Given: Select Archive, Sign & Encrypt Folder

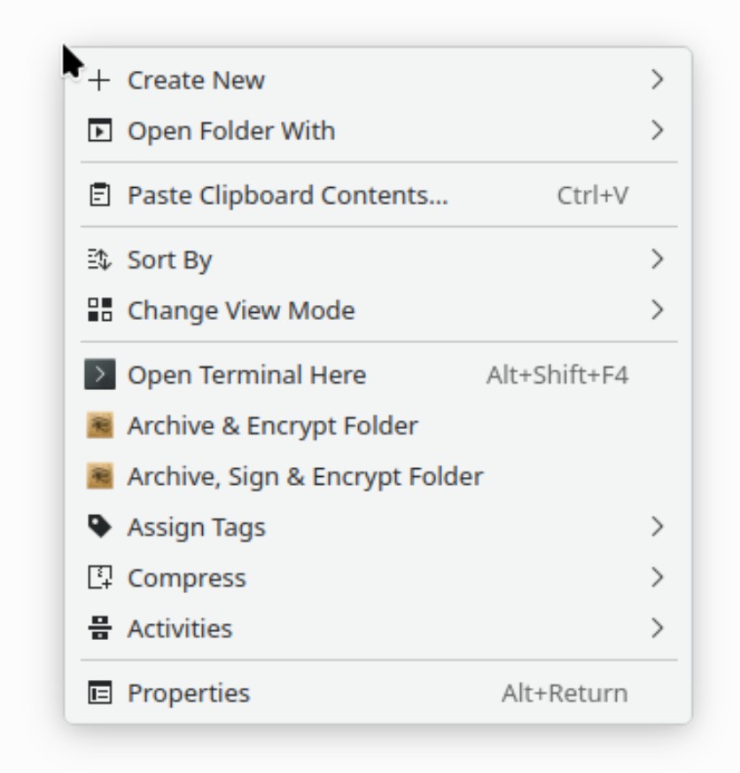Looking at the screenshot, I should (x=305, y=476).
